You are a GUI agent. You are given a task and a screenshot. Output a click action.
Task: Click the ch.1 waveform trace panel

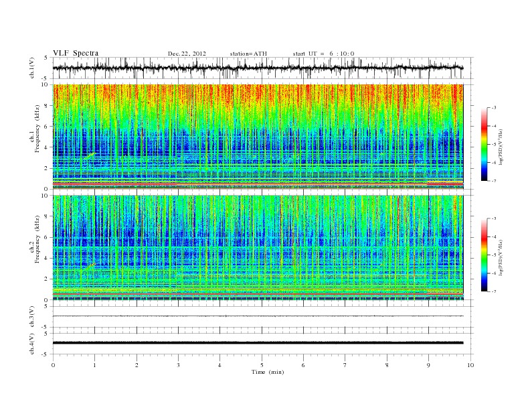(x=263, y=68)
